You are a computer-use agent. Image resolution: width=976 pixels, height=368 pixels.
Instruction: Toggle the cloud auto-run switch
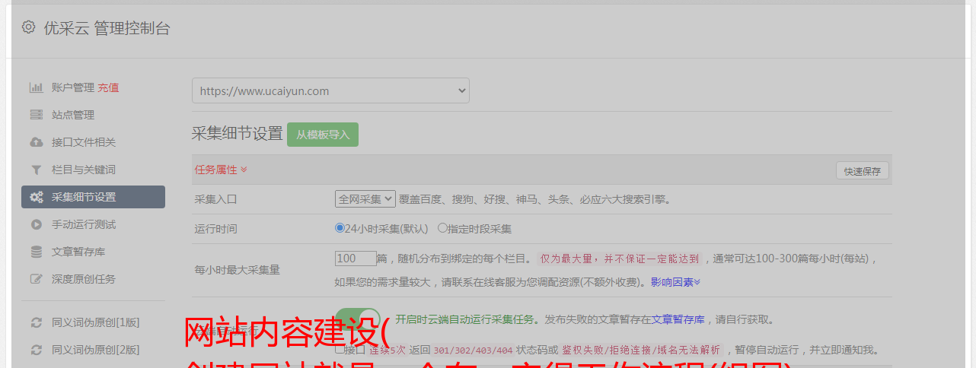pyautogui.click(x=358, y=320)
